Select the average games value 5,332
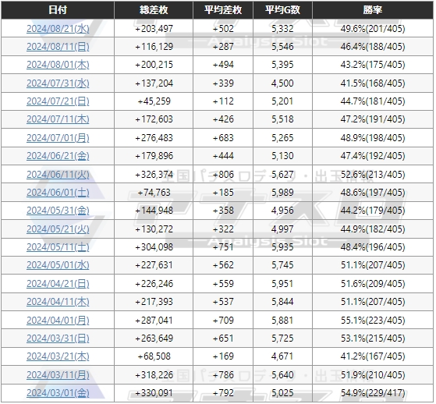This screenshot has width=436, height=404. (282, 28)
